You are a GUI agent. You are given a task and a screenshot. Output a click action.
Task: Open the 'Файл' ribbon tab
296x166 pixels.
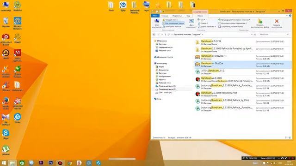[x=155, y=16]
